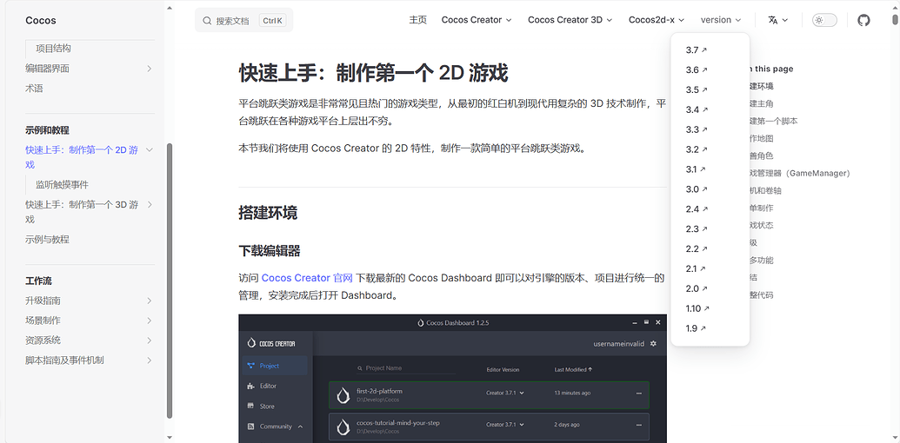
Task: Open version 2.3 documentation
Action: click(697, 229)
